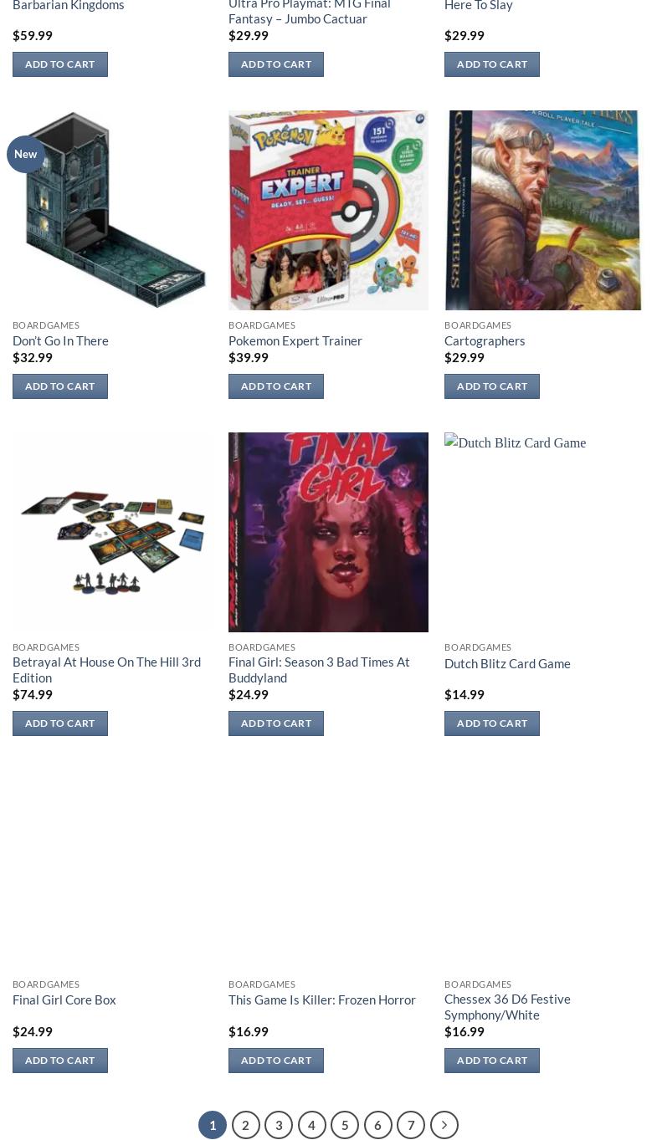This screenshot has height=1140, width=657.
Task: Open the Here To Slay product link
Action: coord(479,5)
